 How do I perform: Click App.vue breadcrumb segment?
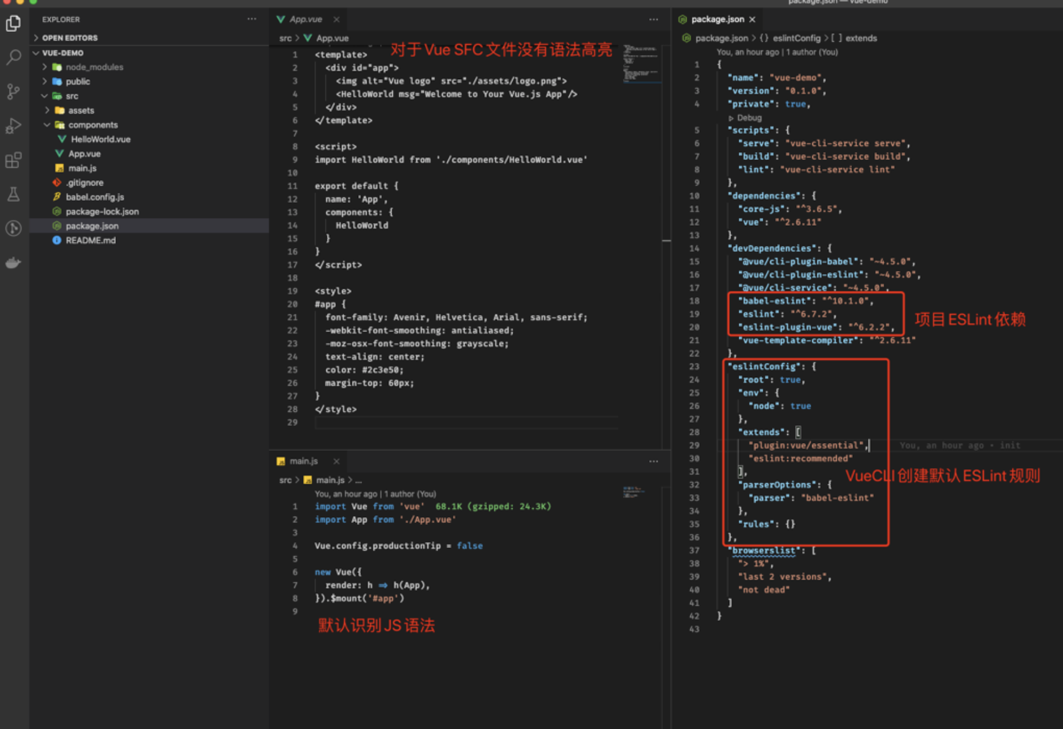pyautogui.click(x=332, y=38)
